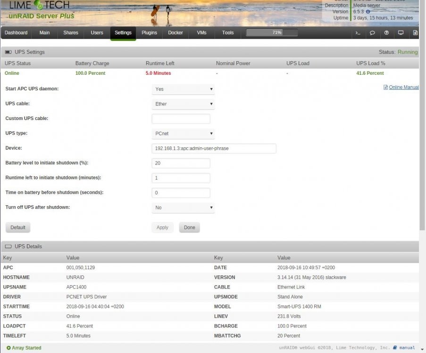Screen dimensions: 426x353
Task: Open the log document icon
Action: pos(415,33)
